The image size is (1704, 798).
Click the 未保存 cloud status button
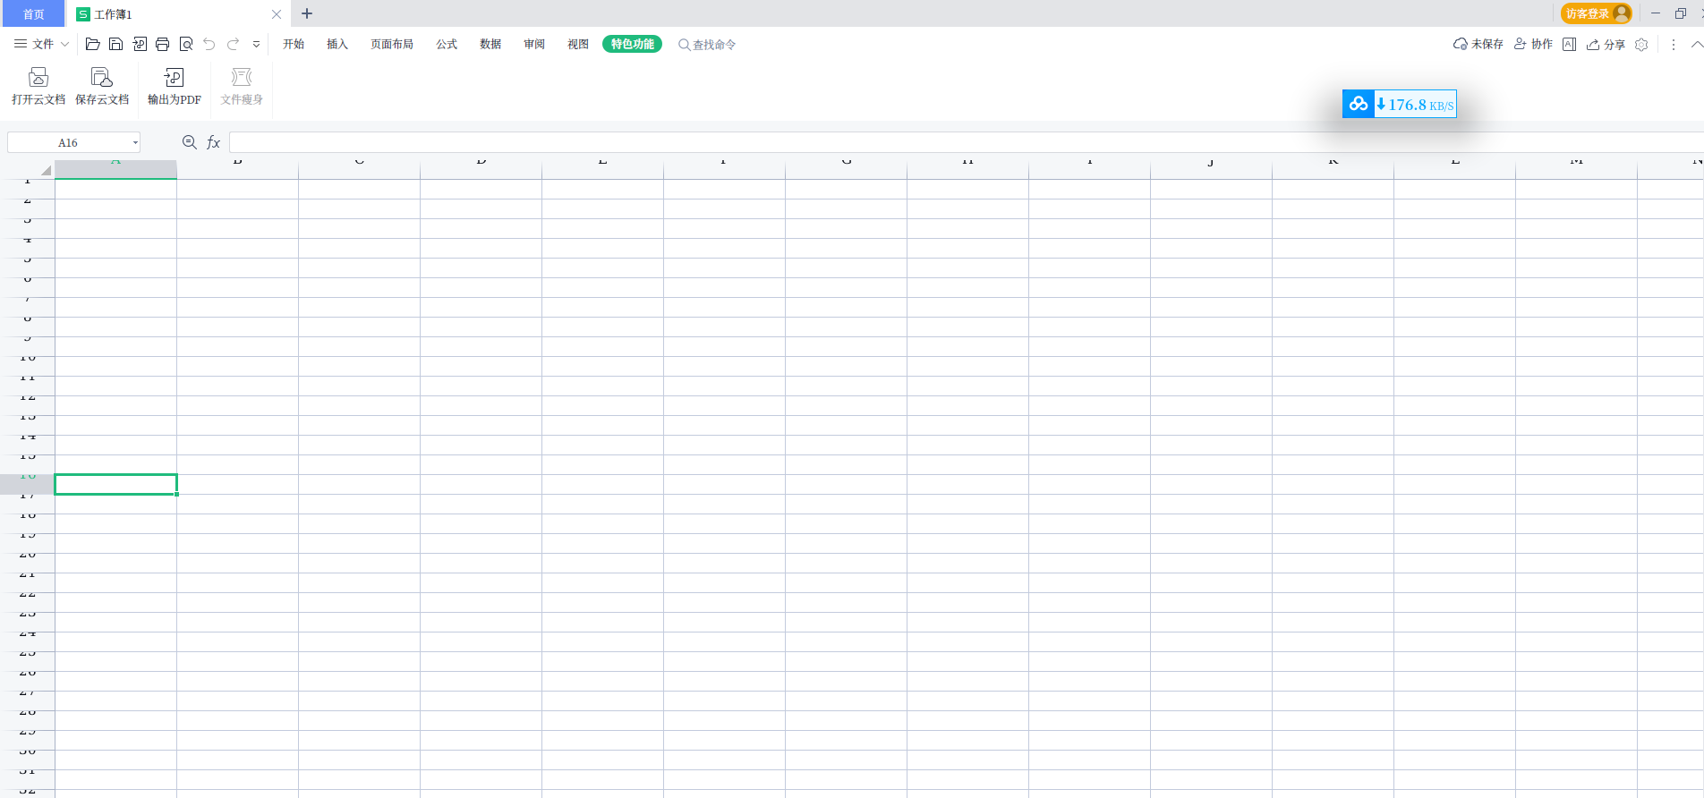(x=1478, y=44)
